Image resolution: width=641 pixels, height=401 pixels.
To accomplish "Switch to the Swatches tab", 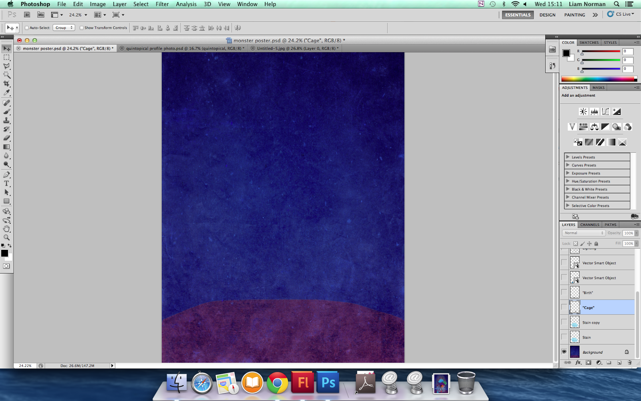I will tap(589, 43).
